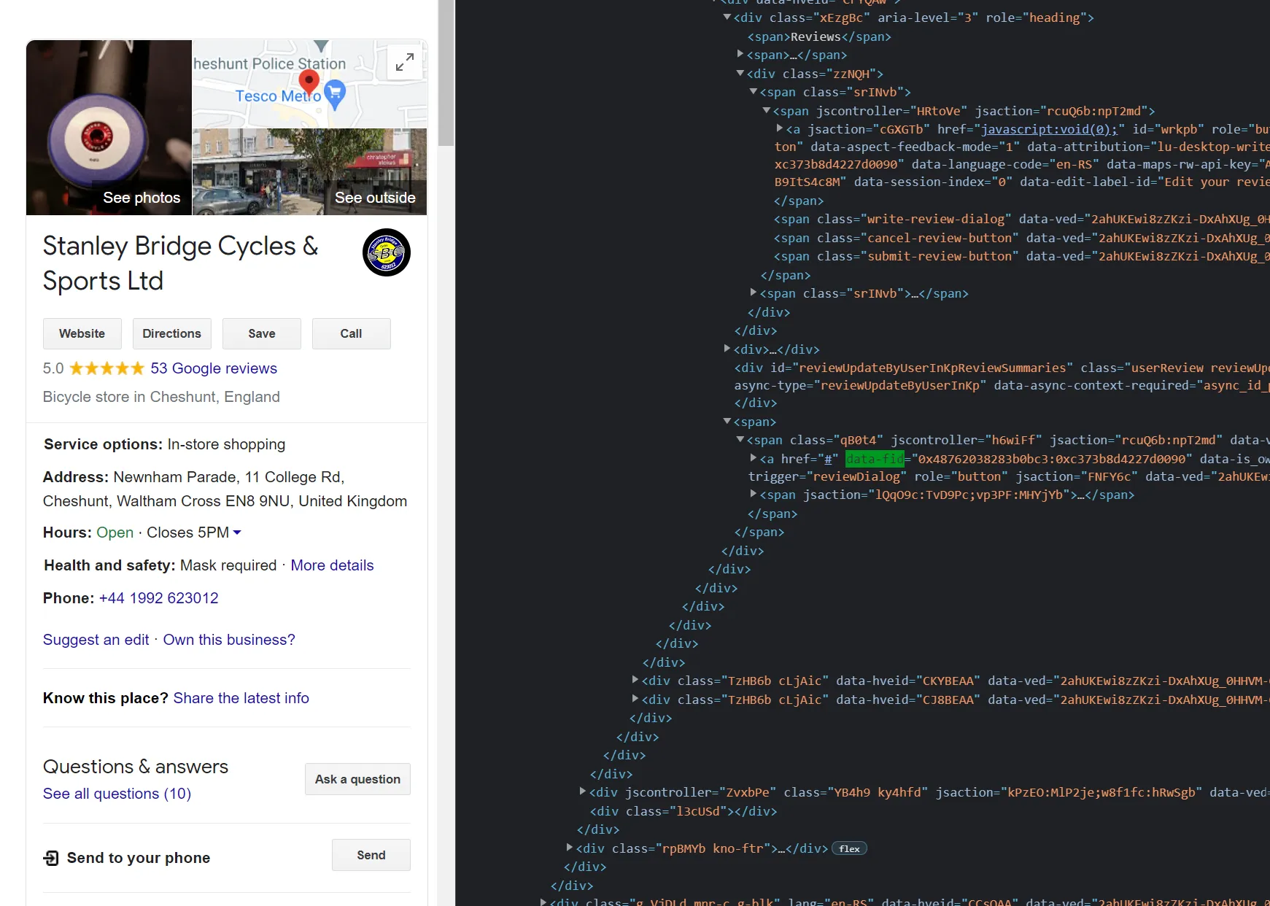The image size is (1270, 906).
Task: Click Ask a question button
Action: (x=357, y=779)
